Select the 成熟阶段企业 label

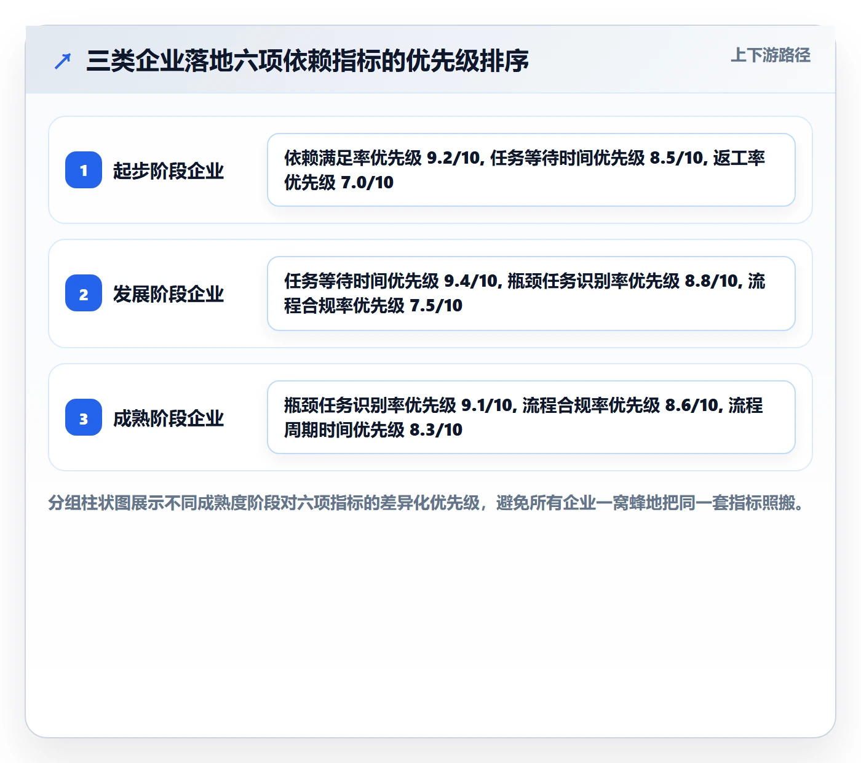pyautogui.click(x=169, y=418)
